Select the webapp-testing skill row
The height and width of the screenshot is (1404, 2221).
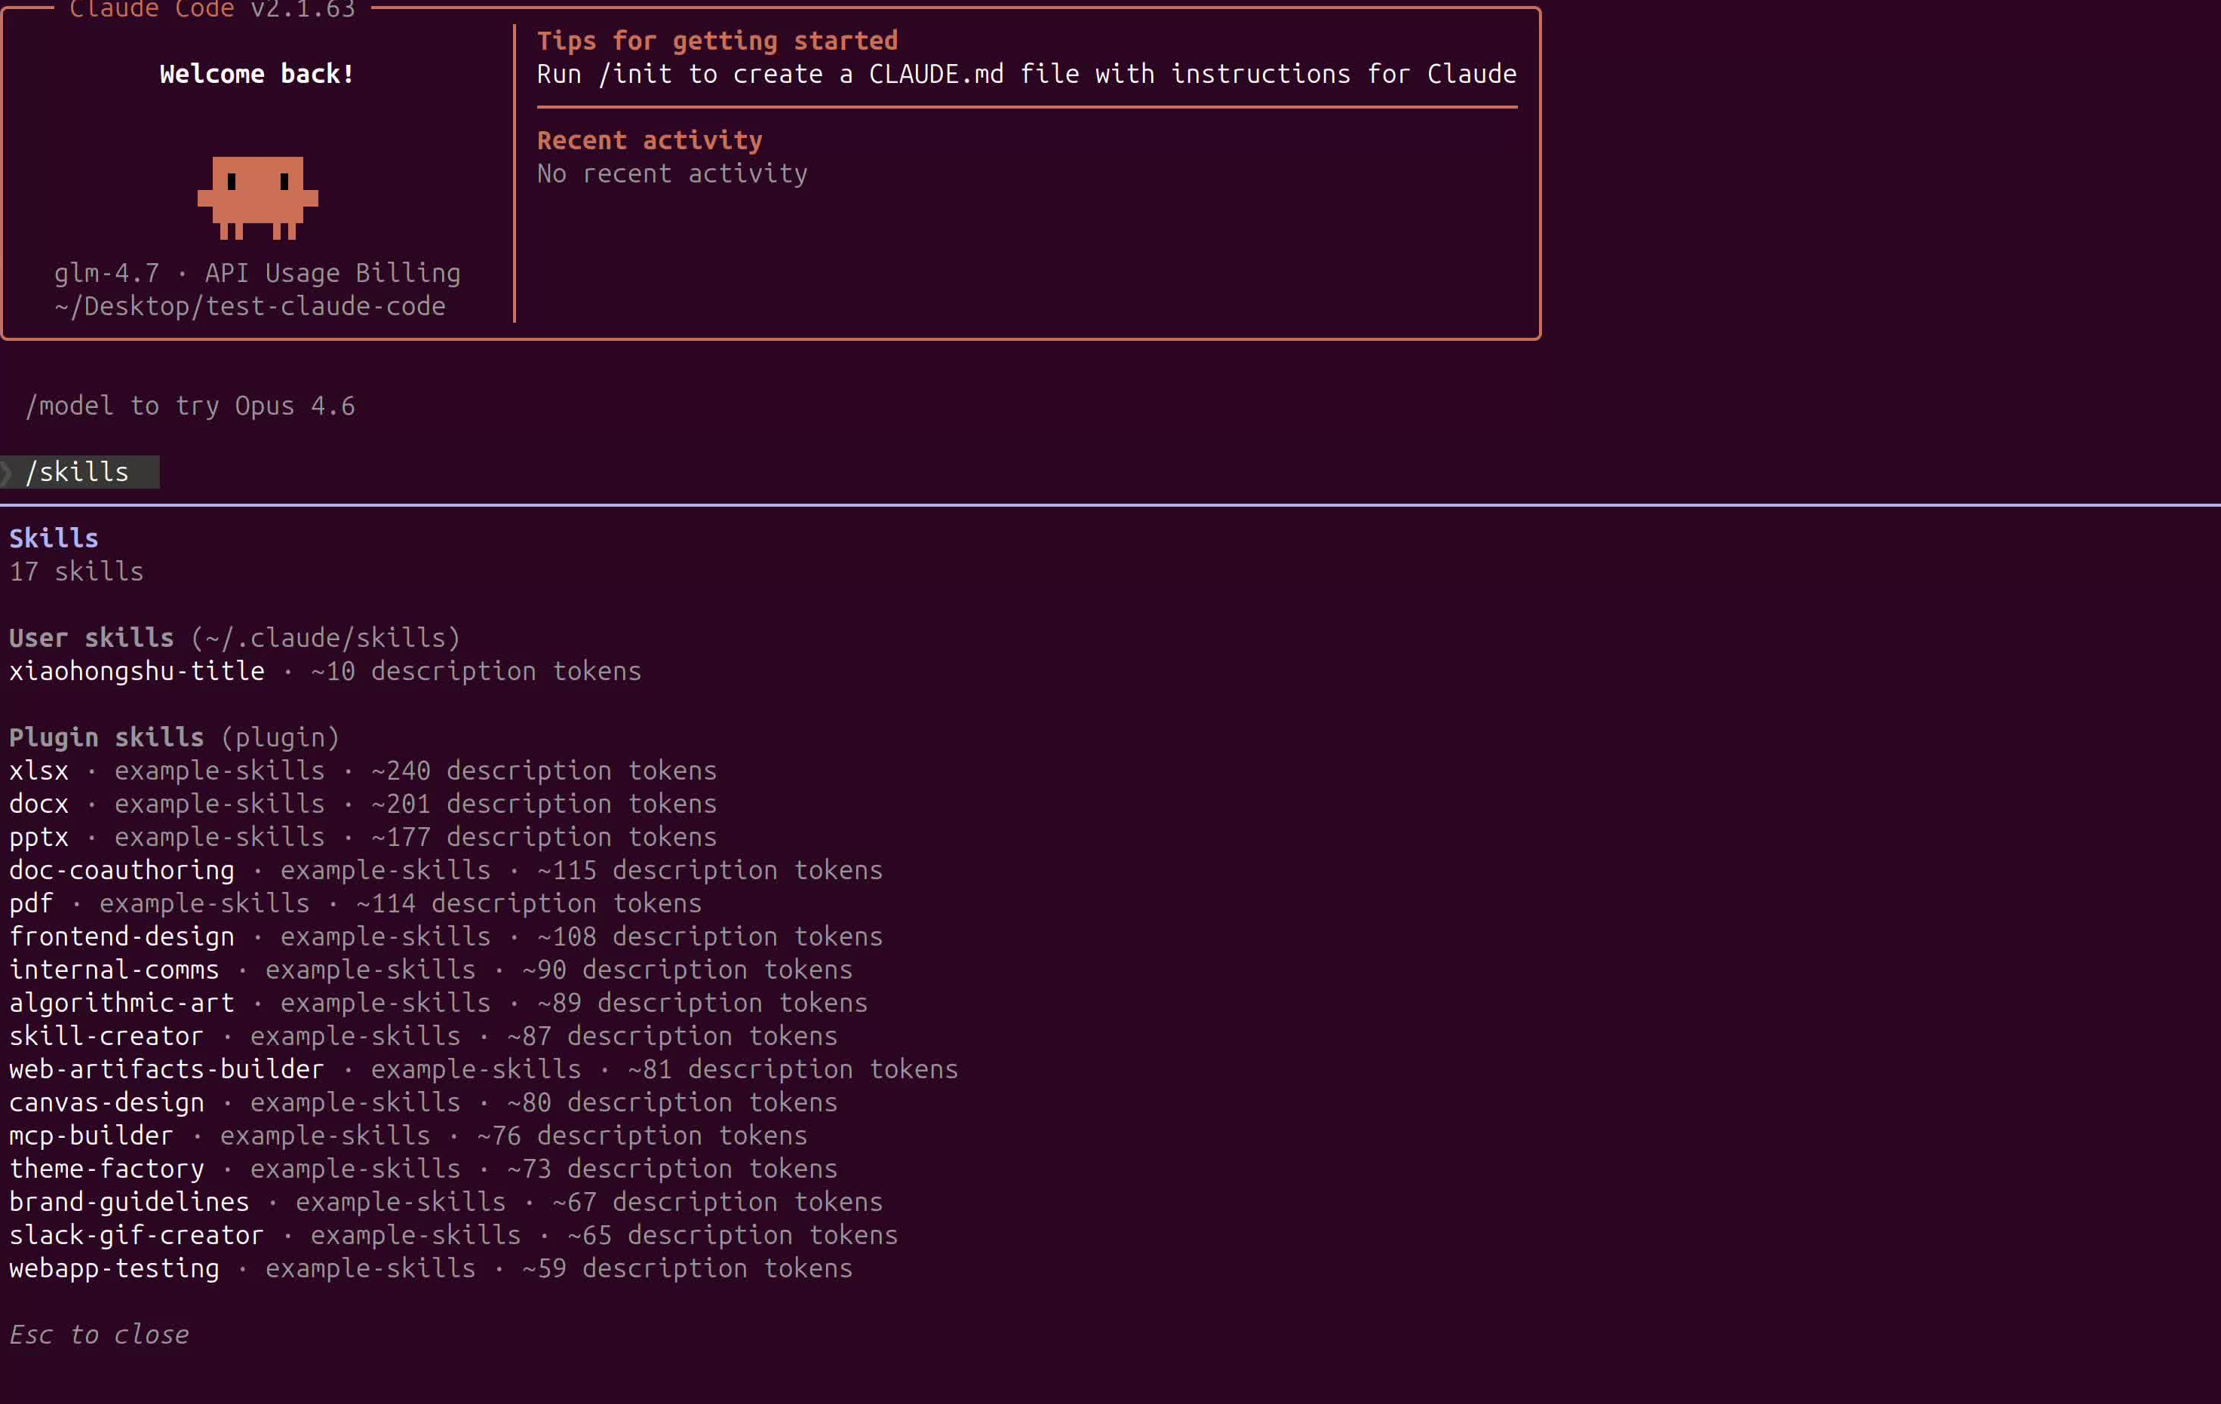point(432,1268)
